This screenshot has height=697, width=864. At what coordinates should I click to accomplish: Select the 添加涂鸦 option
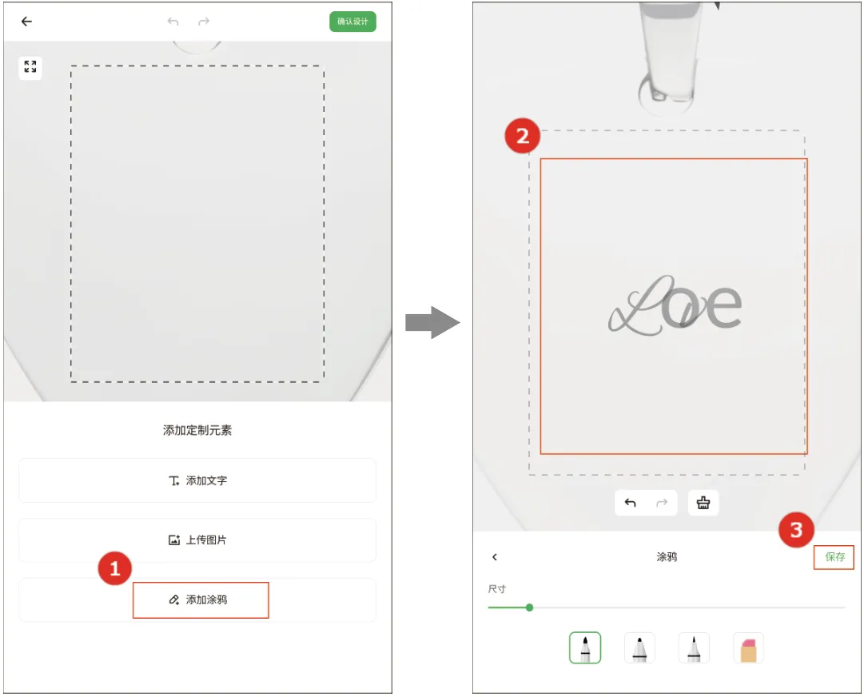pos(200,599)
